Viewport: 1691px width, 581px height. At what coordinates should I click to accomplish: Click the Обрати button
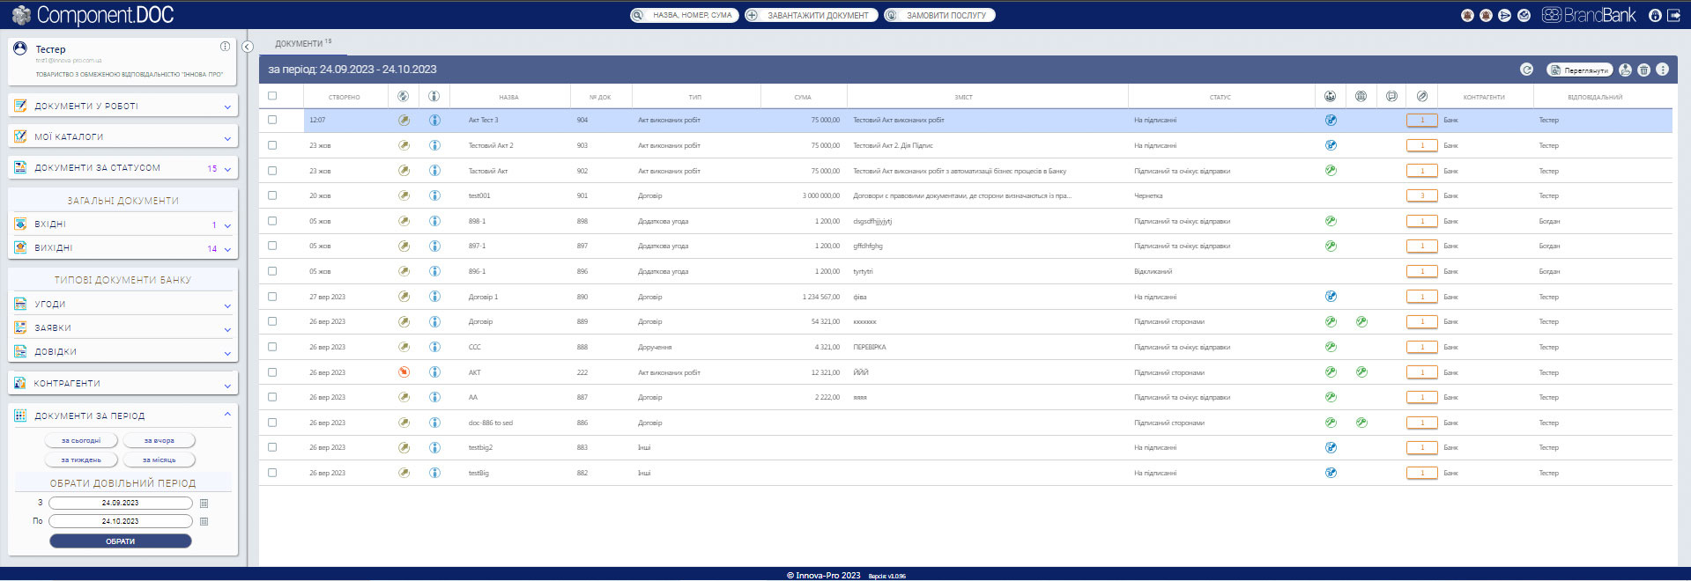pos(121,541)
